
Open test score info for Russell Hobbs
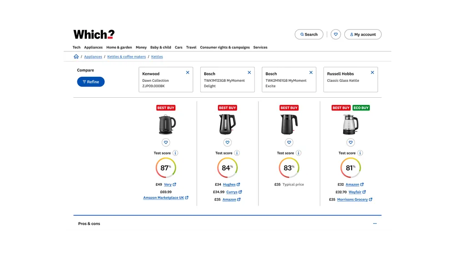pyautogui.click(x=360, y=153)
